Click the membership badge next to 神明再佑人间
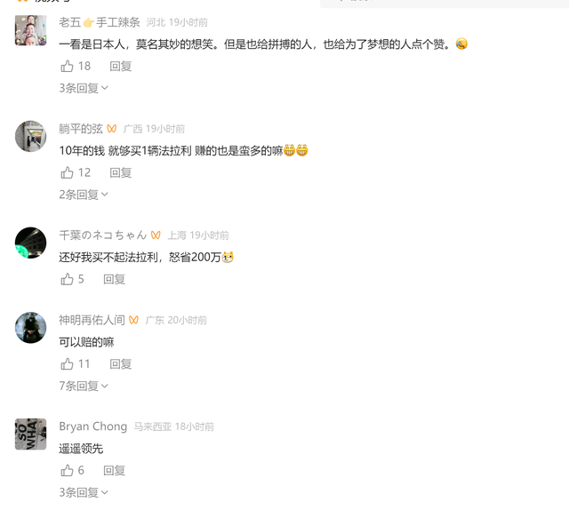This screenshot has height=510, width=569. 133,320
